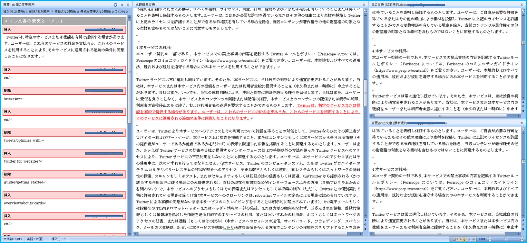Click next page button in 変更された文書 pane
The height and width of the screenshot is (243, 527).
pyautogui.click(x=523, y=229)
